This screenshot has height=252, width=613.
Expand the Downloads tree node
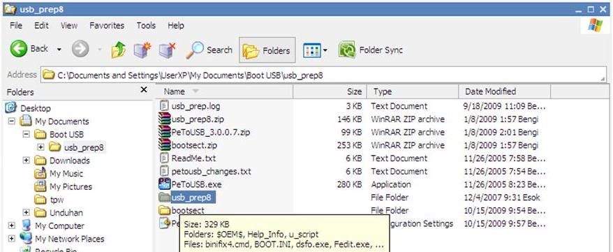pos(27,161)
